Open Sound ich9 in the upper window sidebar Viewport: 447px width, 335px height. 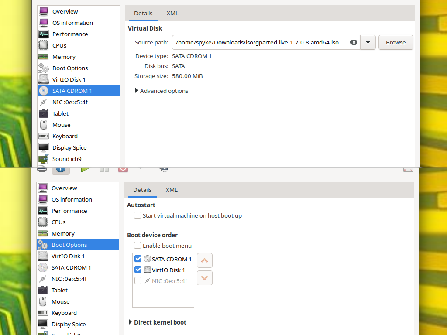67,159
